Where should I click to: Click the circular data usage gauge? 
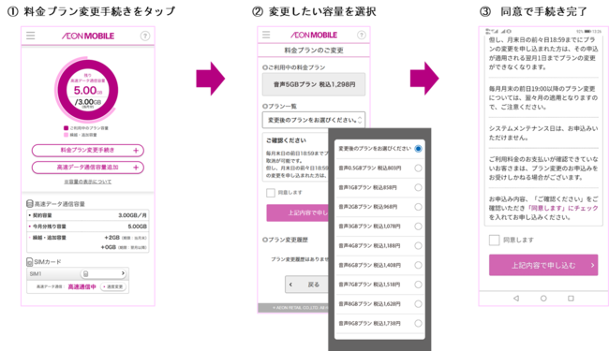pyautogui.click(x=88, y=90)
